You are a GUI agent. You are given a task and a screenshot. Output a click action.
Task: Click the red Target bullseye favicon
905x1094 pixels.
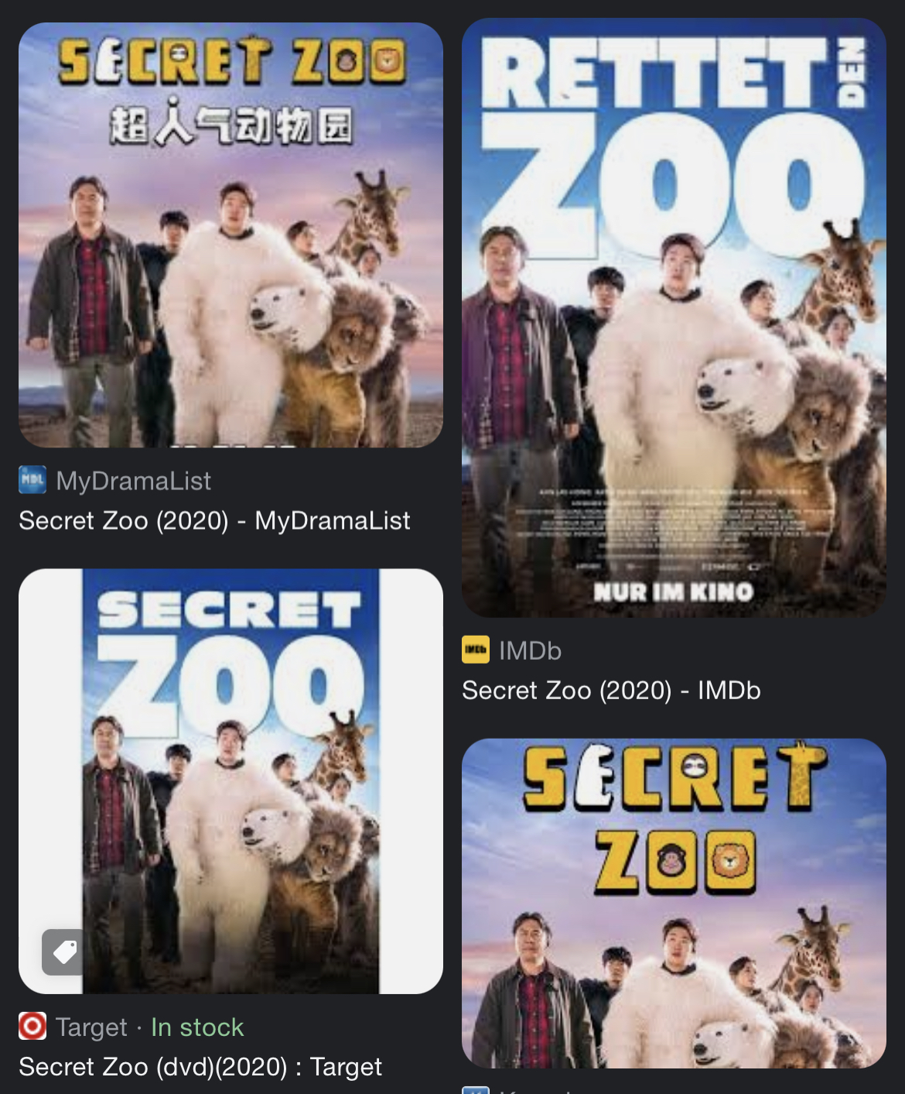pos(32,1027)
